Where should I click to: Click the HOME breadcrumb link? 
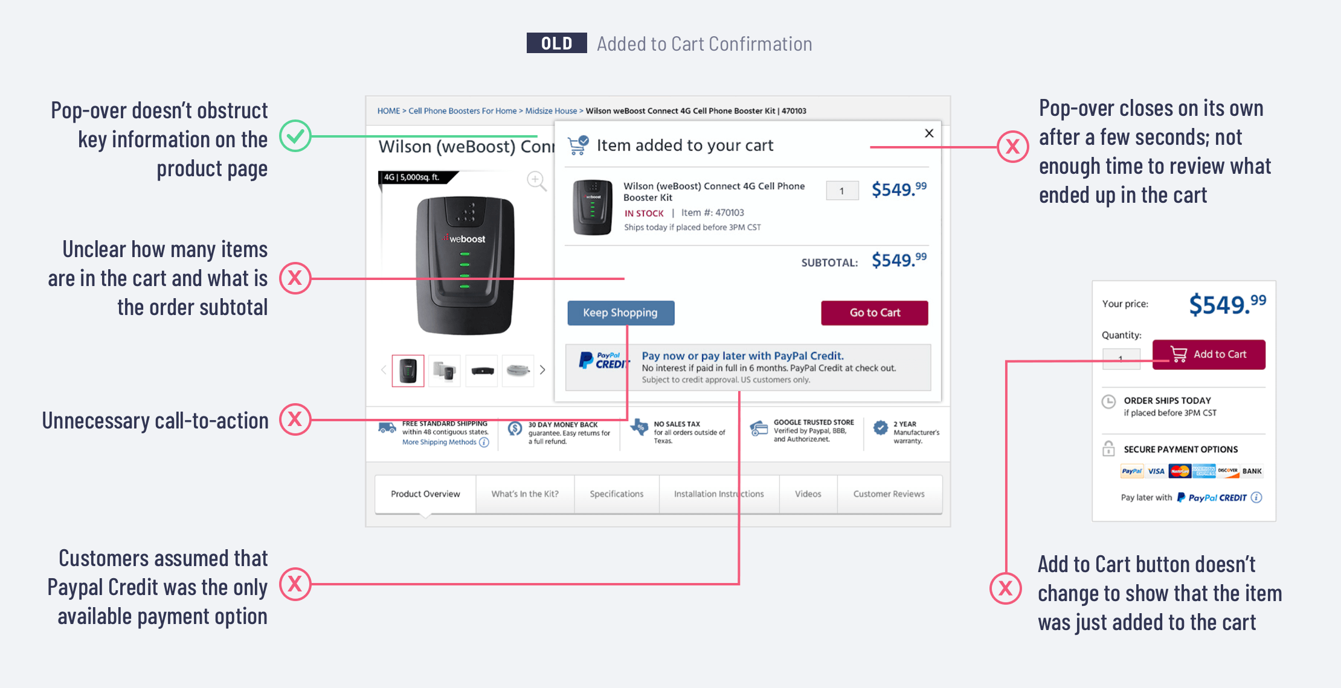388,111
